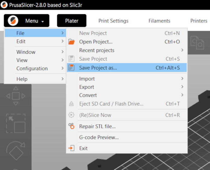Click the Repair STL file icon
Viewport: 210px width, 170px height.
point(71,126)
